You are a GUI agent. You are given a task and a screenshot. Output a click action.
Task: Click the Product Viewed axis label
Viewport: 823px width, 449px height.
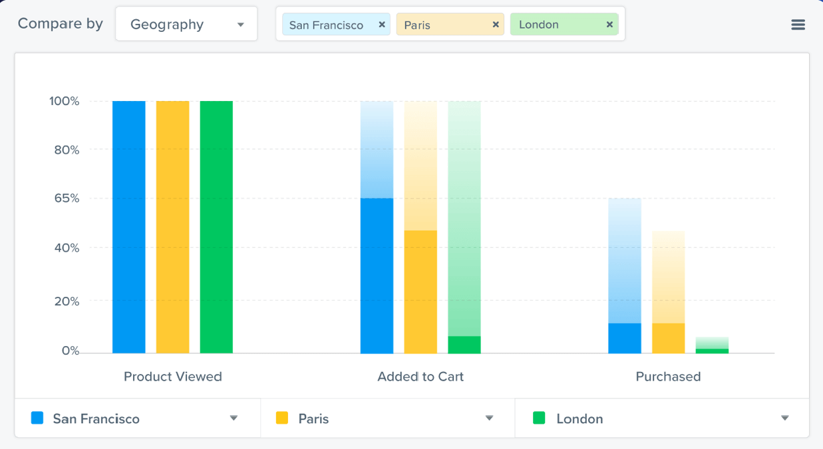[x=173, y=377]
